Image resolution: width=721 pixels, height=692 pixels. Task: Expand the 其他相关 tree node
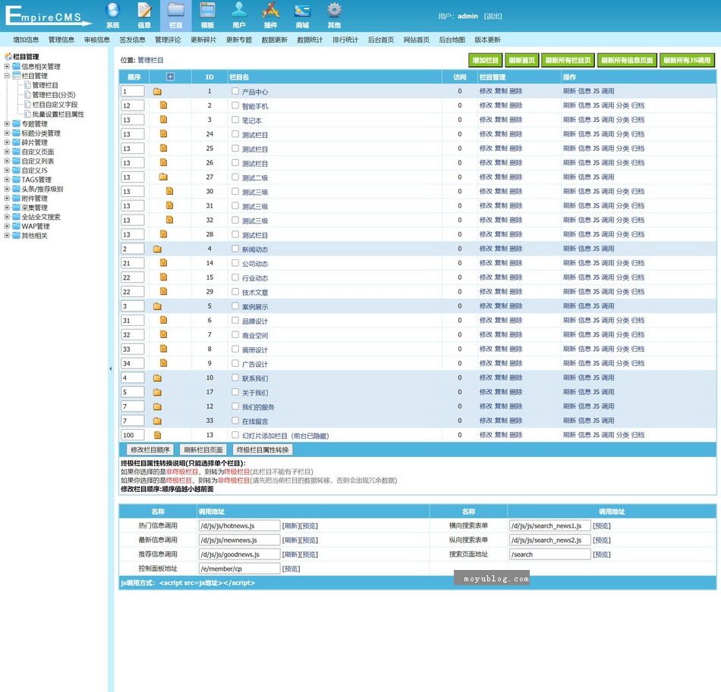tap(7, 236)
